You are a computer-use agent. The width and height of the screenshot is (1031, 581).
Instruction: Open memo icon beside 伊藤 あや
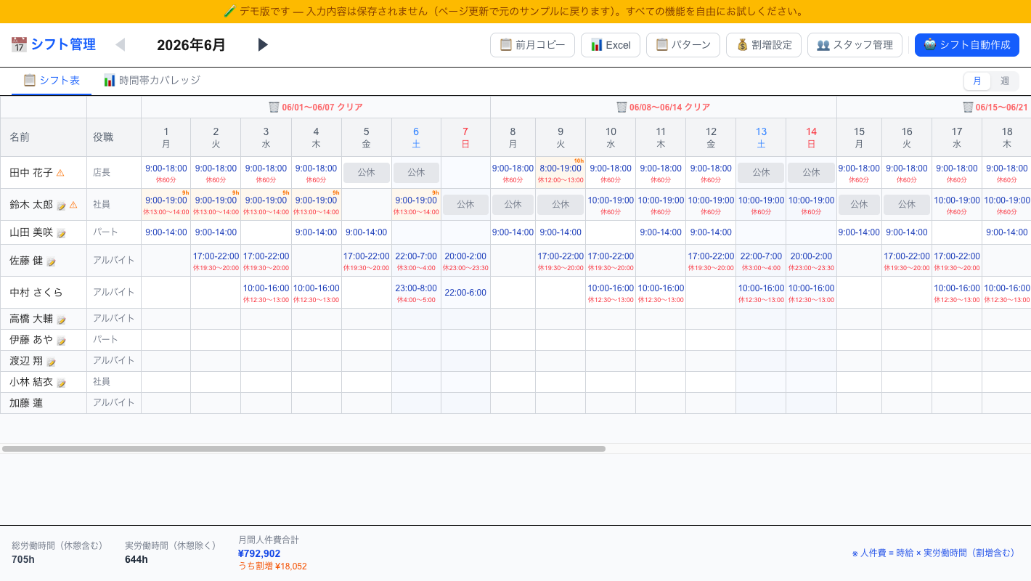[x=61, y=341]
